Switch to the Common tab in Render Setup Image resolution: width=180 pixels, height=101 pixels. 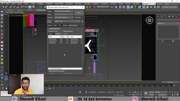click(x=50, y=25)
